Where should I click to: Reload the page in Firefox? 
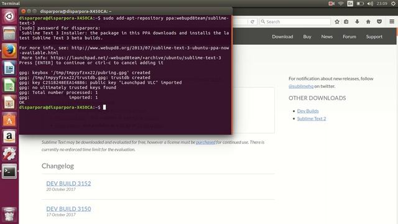[x=252, y=22]
